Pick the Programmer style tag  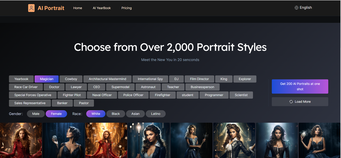(214, 95)
